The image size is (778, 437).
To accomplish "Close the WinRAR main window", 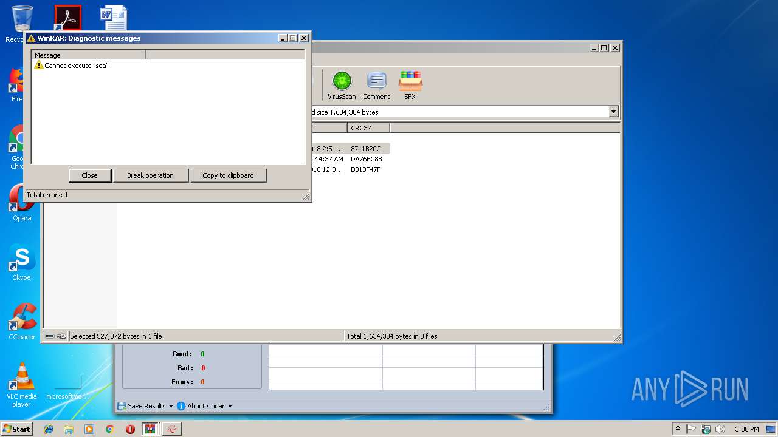I will point(615,47).
